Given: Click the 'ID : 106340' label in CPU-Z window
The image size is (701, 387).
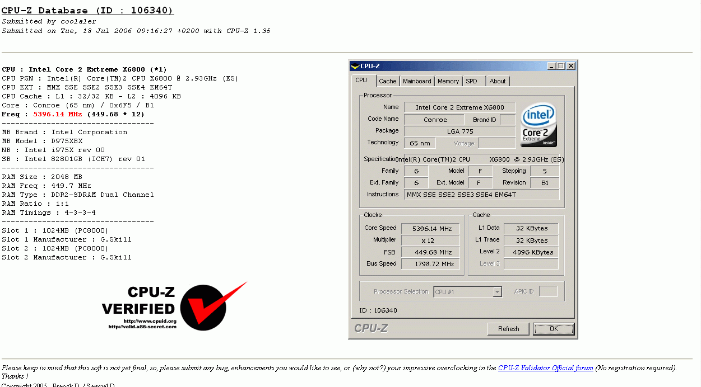Looking at the screenshot, I should pyautogui.click(x=378, y=310).
